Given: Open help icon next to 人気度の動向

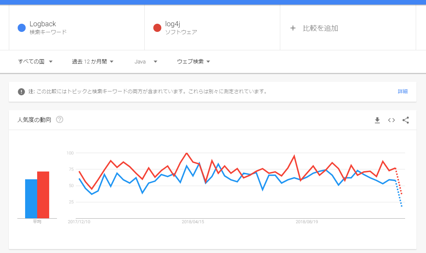Looking at the screenshot, I should pos(60,120).
